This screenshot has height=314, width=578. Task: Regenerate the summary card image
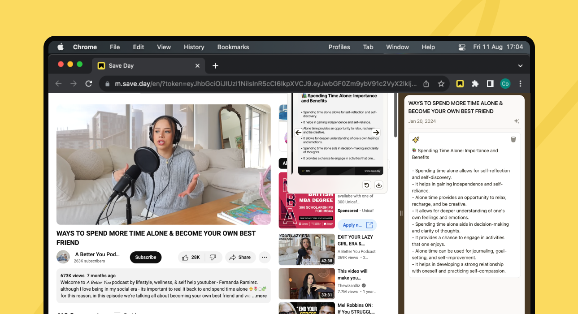[366, 185]
